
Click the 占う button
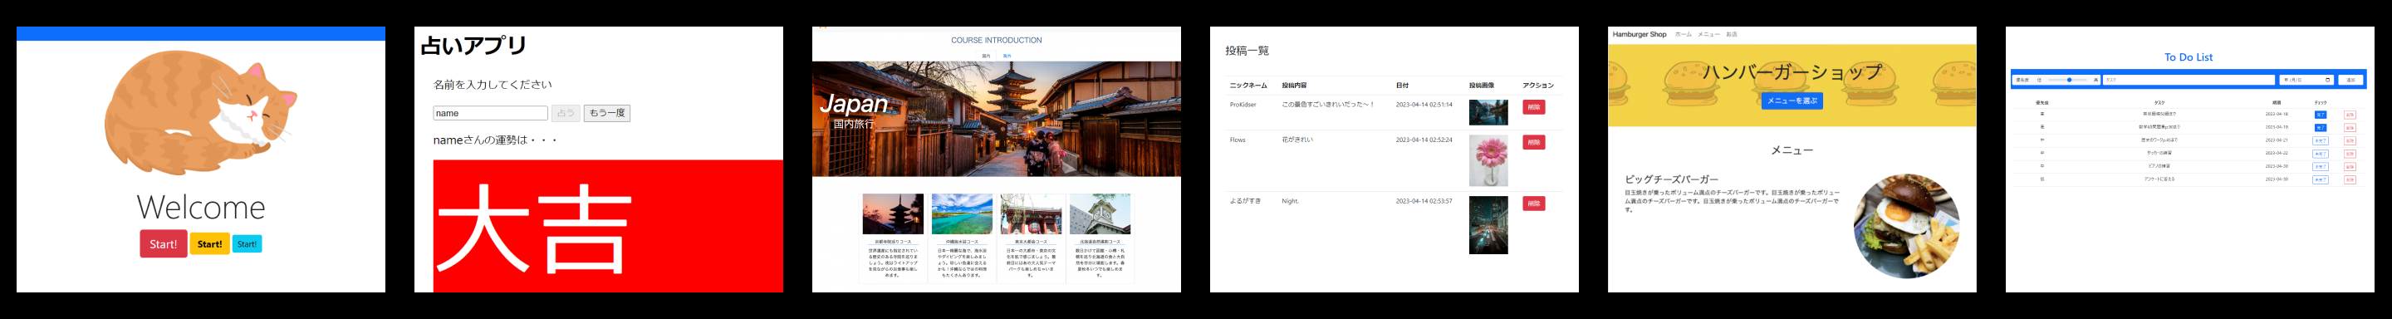tap(566, 114)
